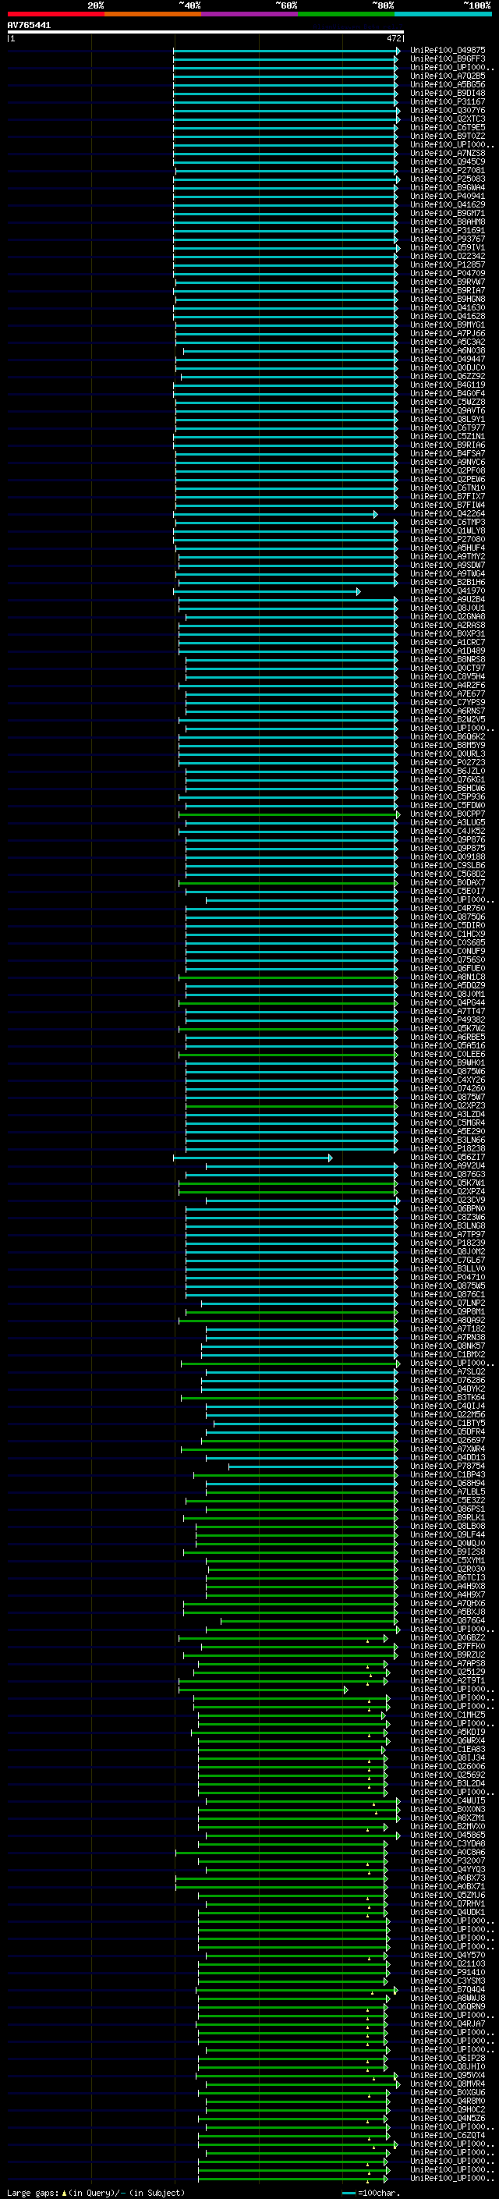Select hit UniRef100_P40941
The width and height of the screenshot is (499, 2199).
[448, 197]
